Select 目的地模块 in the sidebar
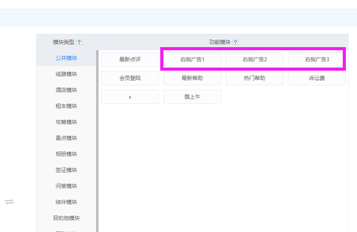This screenshot has height=232, width=357. click(x=66, y=218)
